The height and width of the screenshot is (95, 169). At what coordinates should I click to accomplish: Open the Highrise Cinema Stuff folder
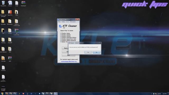click(17, 23)
